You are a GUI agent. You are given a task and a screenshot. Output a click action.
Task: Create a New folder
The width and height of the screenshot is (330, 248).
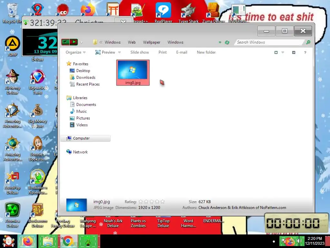206,52
